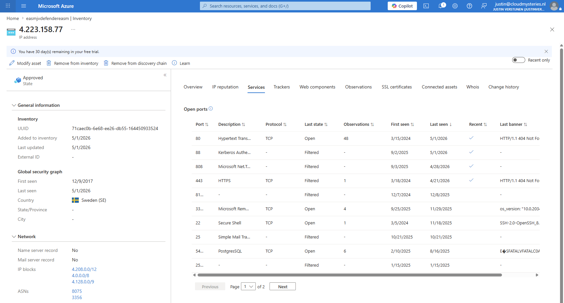Open the feedback icon in header
Screen dimensions: 564x303
pos(484,6)
